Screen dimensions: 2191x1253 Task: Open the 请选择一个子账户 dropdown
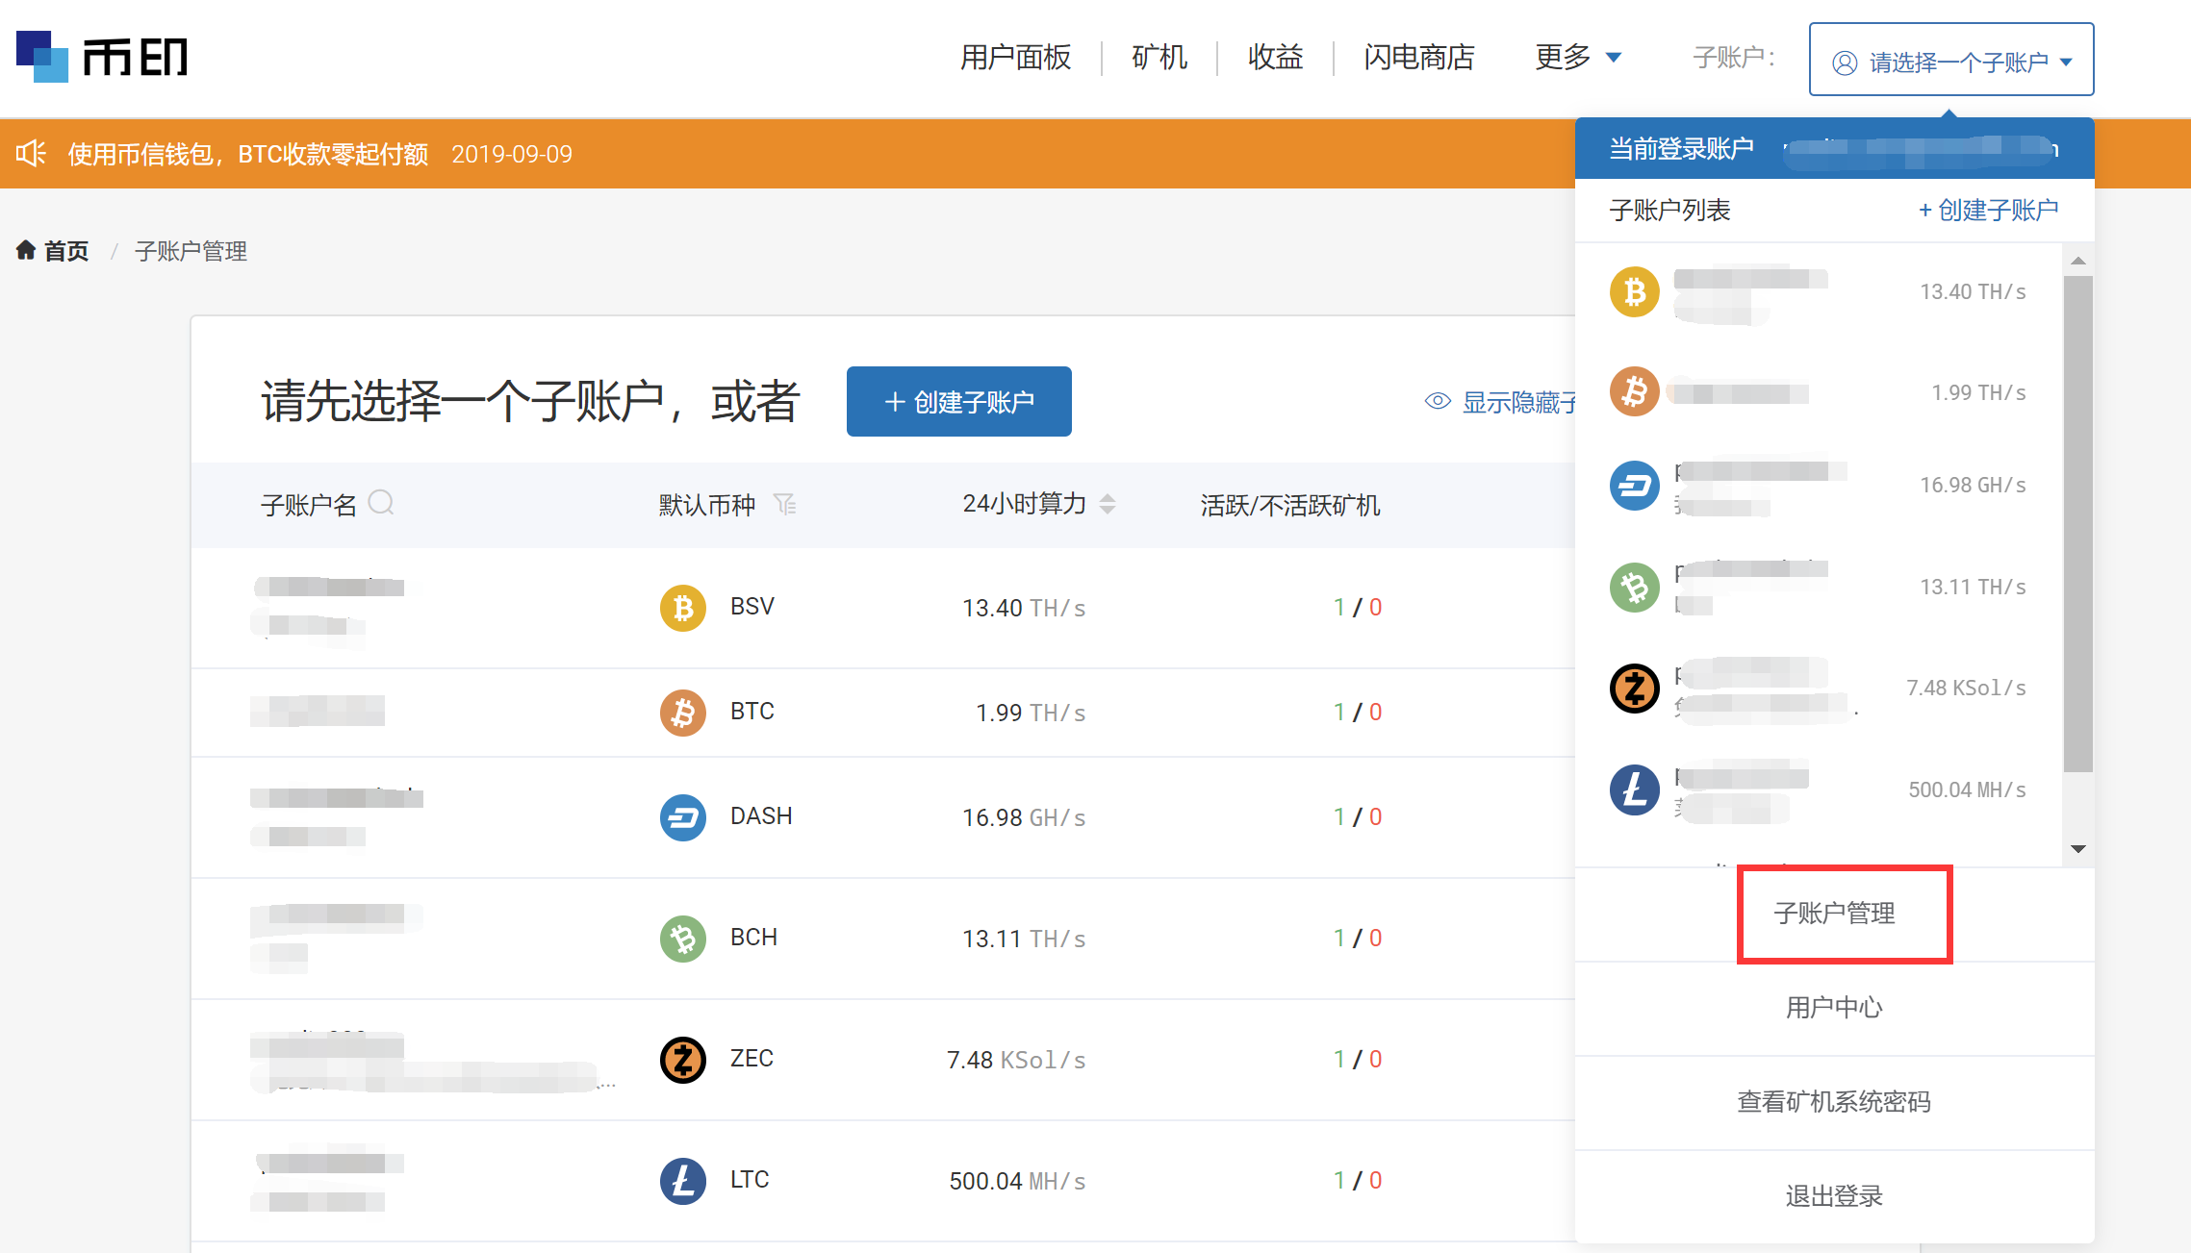click(x=1951, y=60)
